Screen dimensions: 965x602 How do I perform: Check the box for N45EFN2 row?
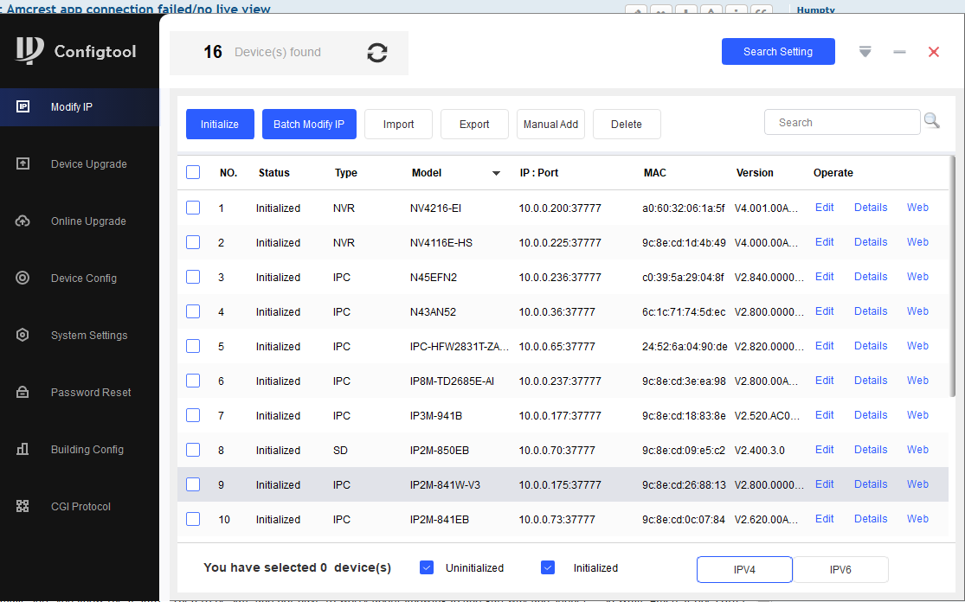[193, 277]
